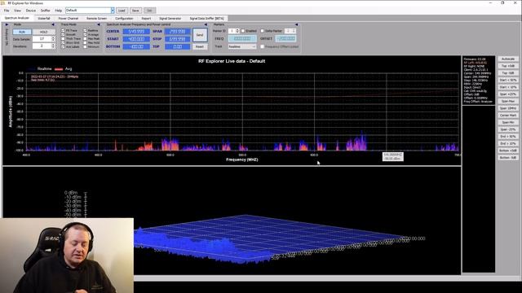This screenshot has height=293, width=522.
Task: Toggle the Smooth checkbox
Action: click(x=63, y=34)
